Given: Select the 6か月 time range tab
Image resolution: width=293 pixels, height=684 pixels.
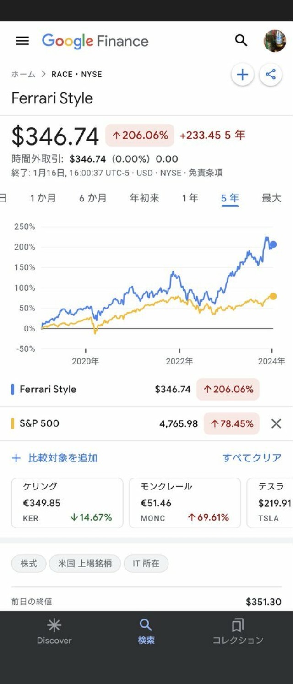Looking at the screenshot, I should tap(93, 198).
